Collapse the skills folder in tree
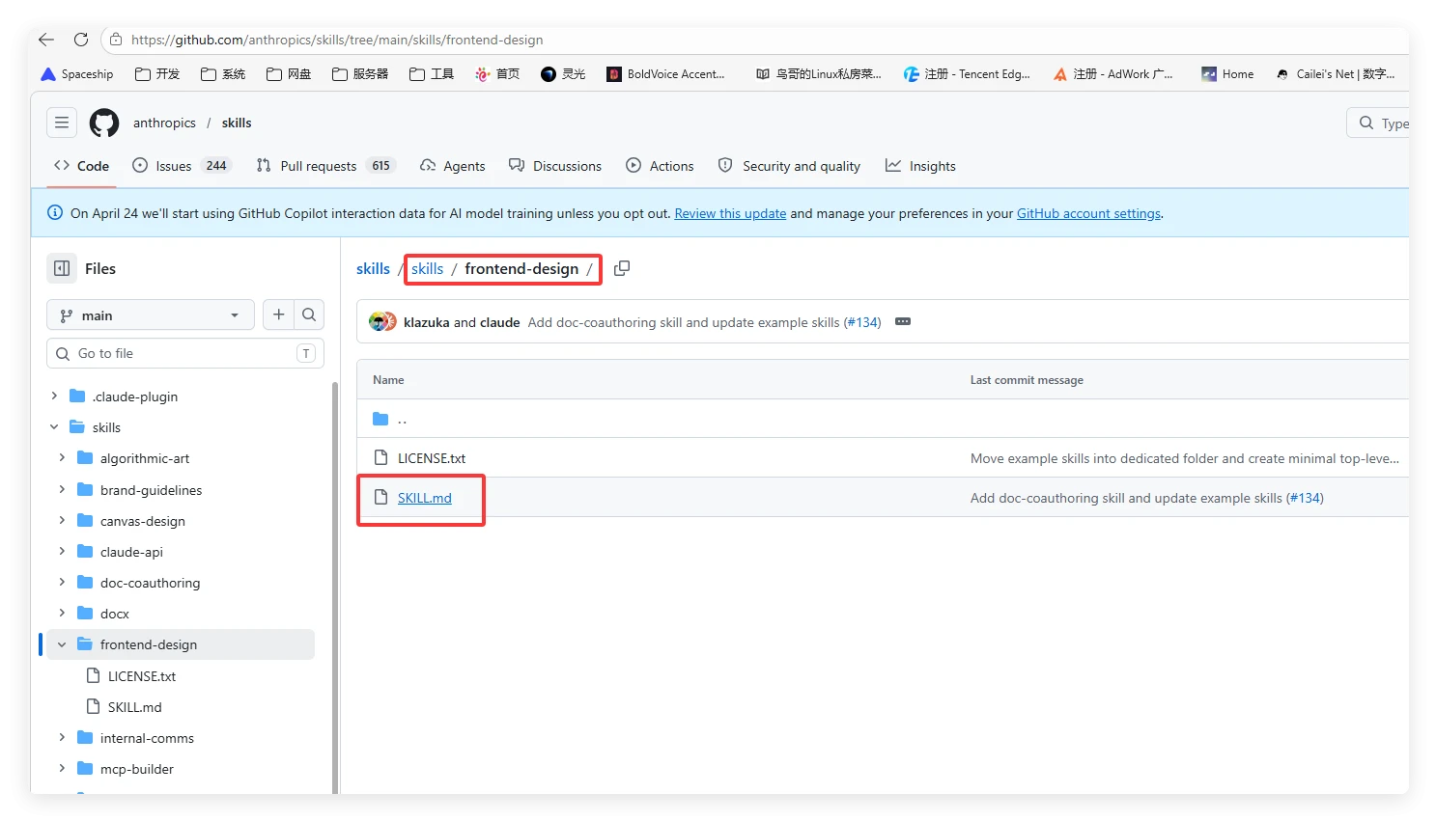Image resolution: width=1436 pixels, height=821 pixels. [x=54, y=426]
